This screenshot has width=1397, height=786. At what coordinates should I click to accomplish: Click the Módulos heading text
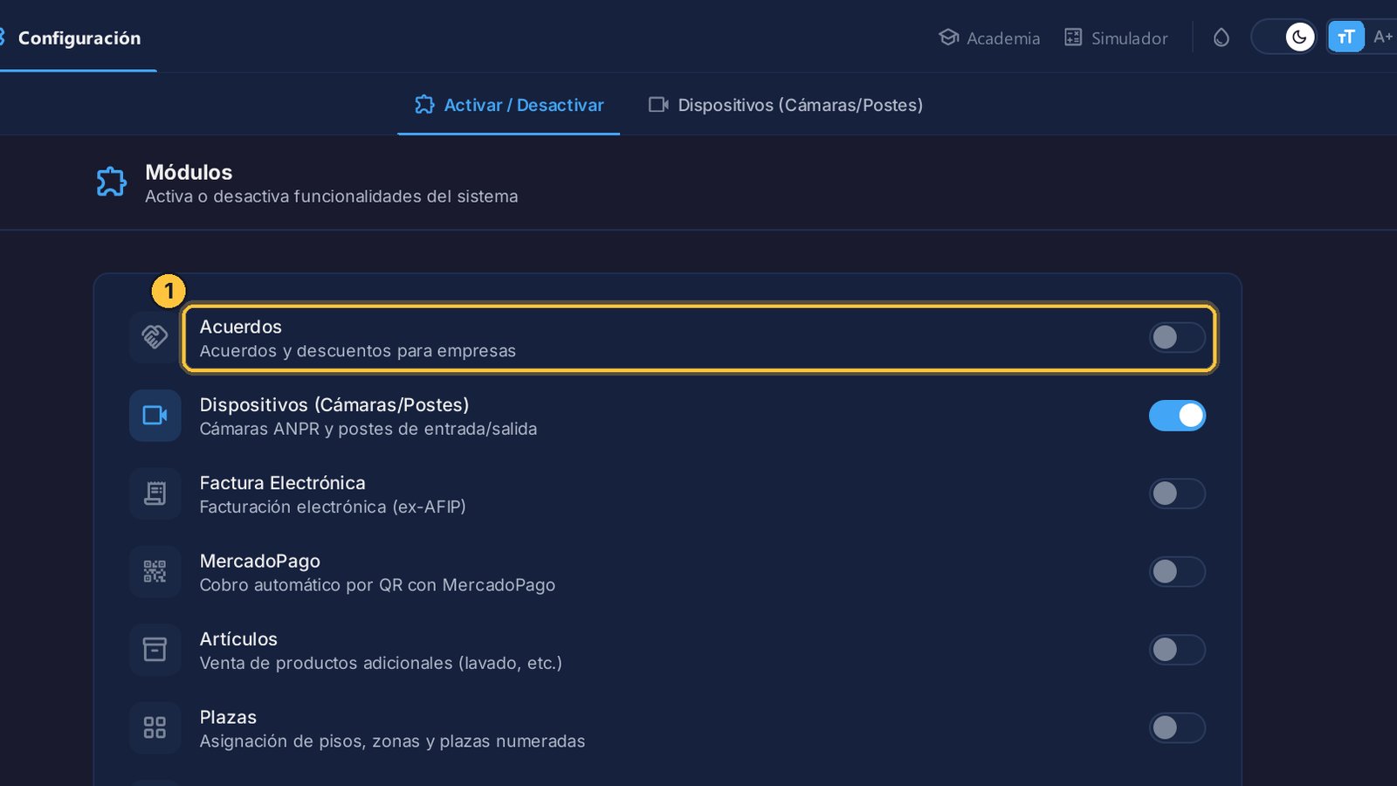coord(189,172)
